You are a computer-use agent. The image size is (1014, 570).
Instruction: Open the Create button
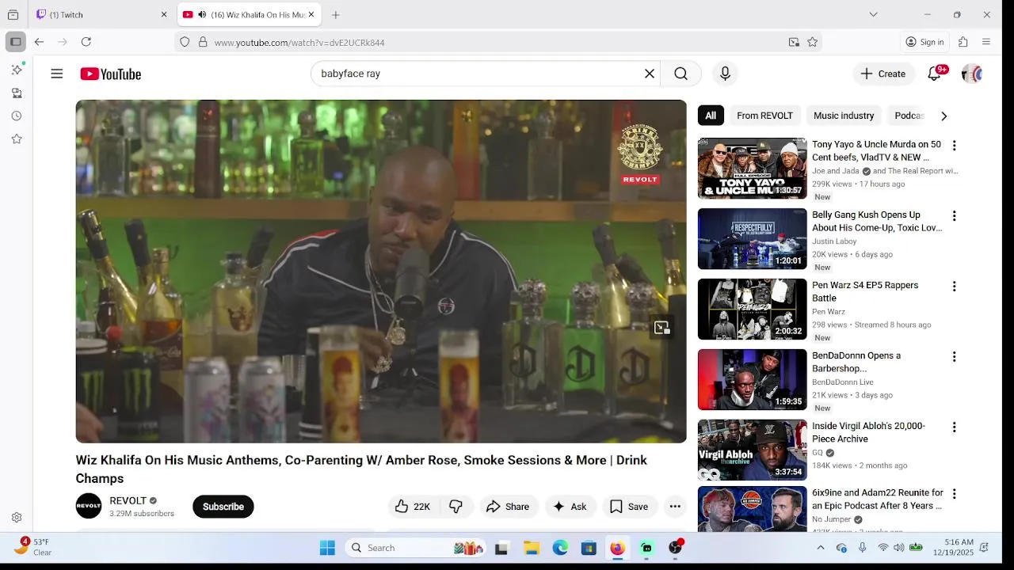coord(884,74)
